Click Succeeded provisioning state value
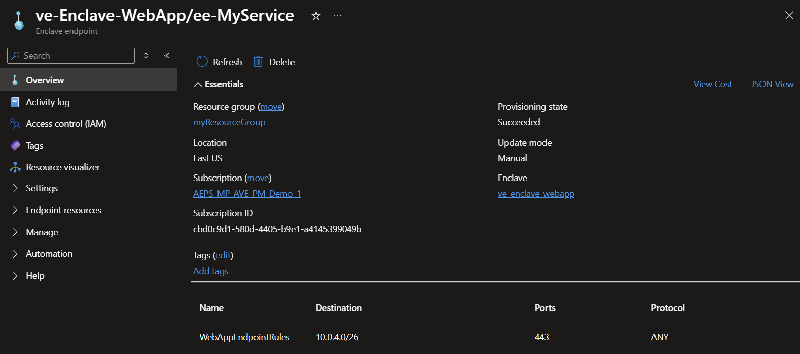Image resolution: width=800 pixels, height=354 pixels. (519, 122)
